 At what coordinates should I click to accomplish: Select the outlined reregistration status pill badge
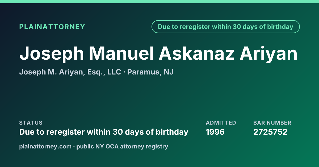(x=226, y=27)
